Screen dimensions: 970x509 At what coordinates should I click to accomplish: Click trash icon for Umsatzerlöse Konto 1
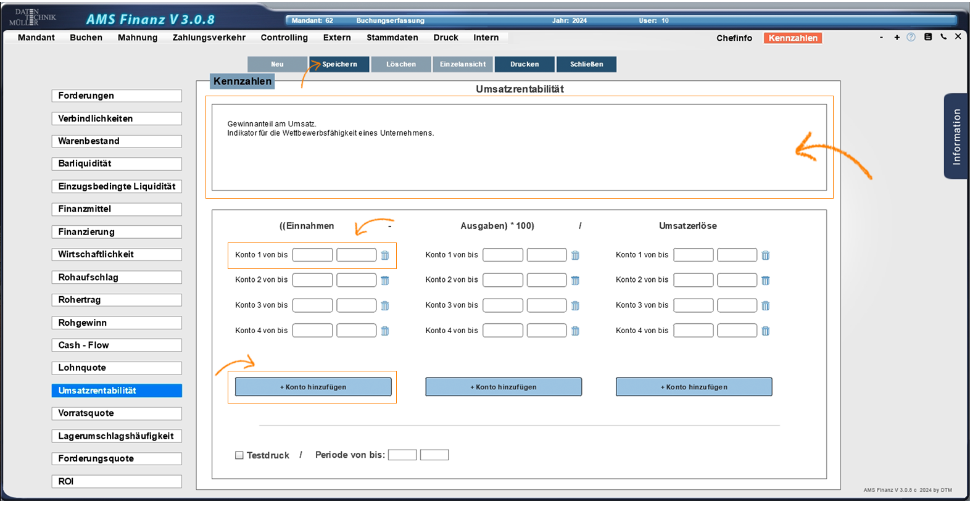tap(765, 255)
